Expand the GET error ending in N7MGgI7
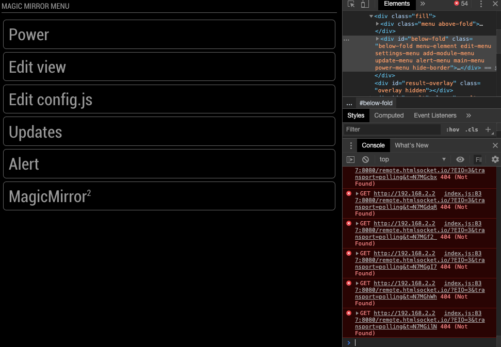This screenshot has height=347, width=501. (x=357, y=254)
